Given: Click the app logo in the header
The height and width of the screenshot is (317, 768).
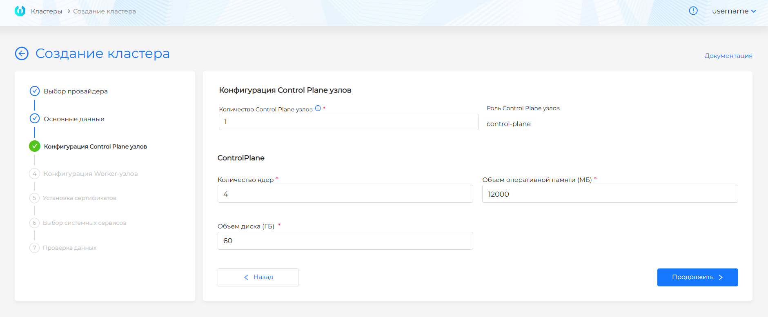Looking at the screenshot, I should coord(20,11).
